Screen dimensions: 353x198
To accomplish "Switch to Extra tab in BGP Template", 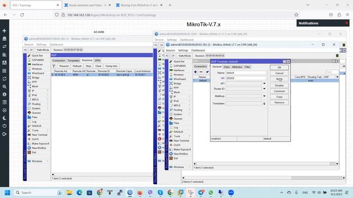I will (x=227, y=67).
